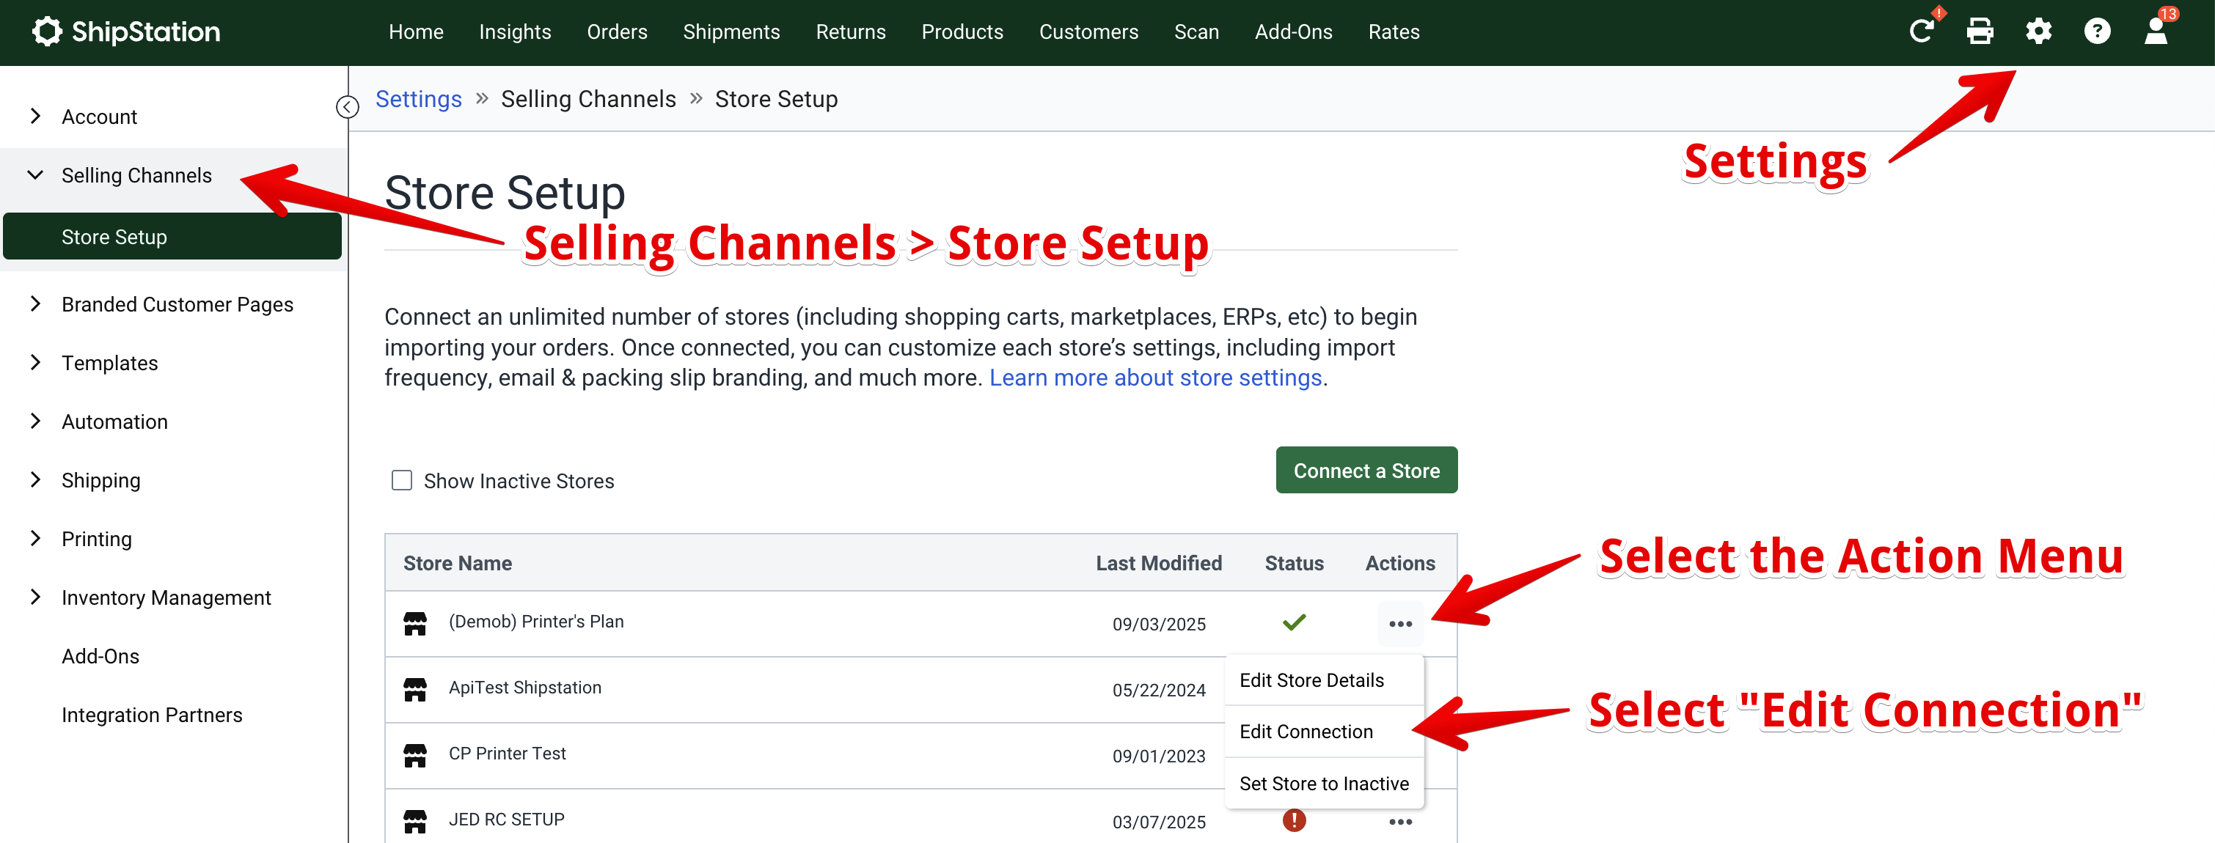2215x843 pixels.
Task: Click the Last Modified column header
Action: 1158,563
